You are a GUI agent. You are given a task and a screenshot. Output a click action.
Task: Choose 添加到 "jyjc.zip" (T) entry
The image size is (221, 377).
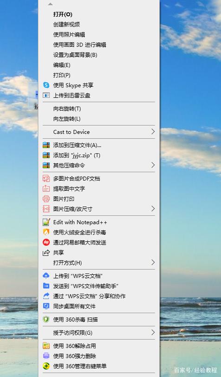tap(77, 156)
